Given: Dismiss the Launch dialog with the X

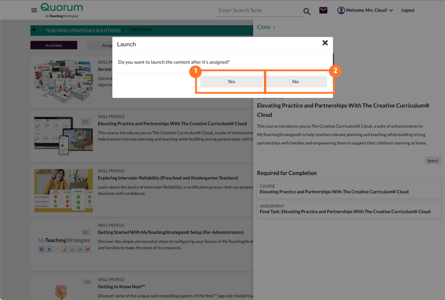Looking at the screenshot, I should pos(325,43).
